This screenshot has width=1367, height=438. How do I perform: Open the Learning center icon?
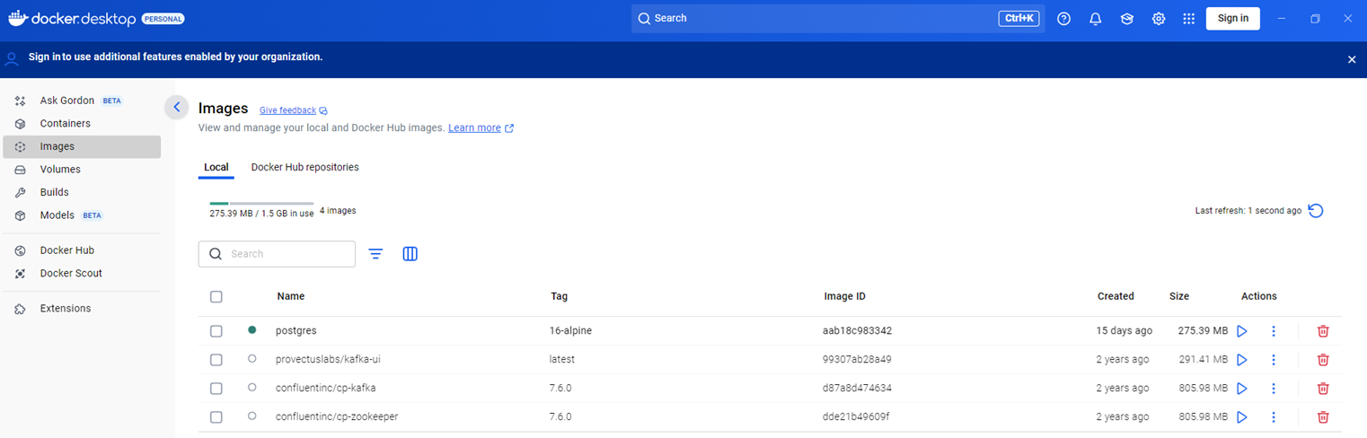1127,19
